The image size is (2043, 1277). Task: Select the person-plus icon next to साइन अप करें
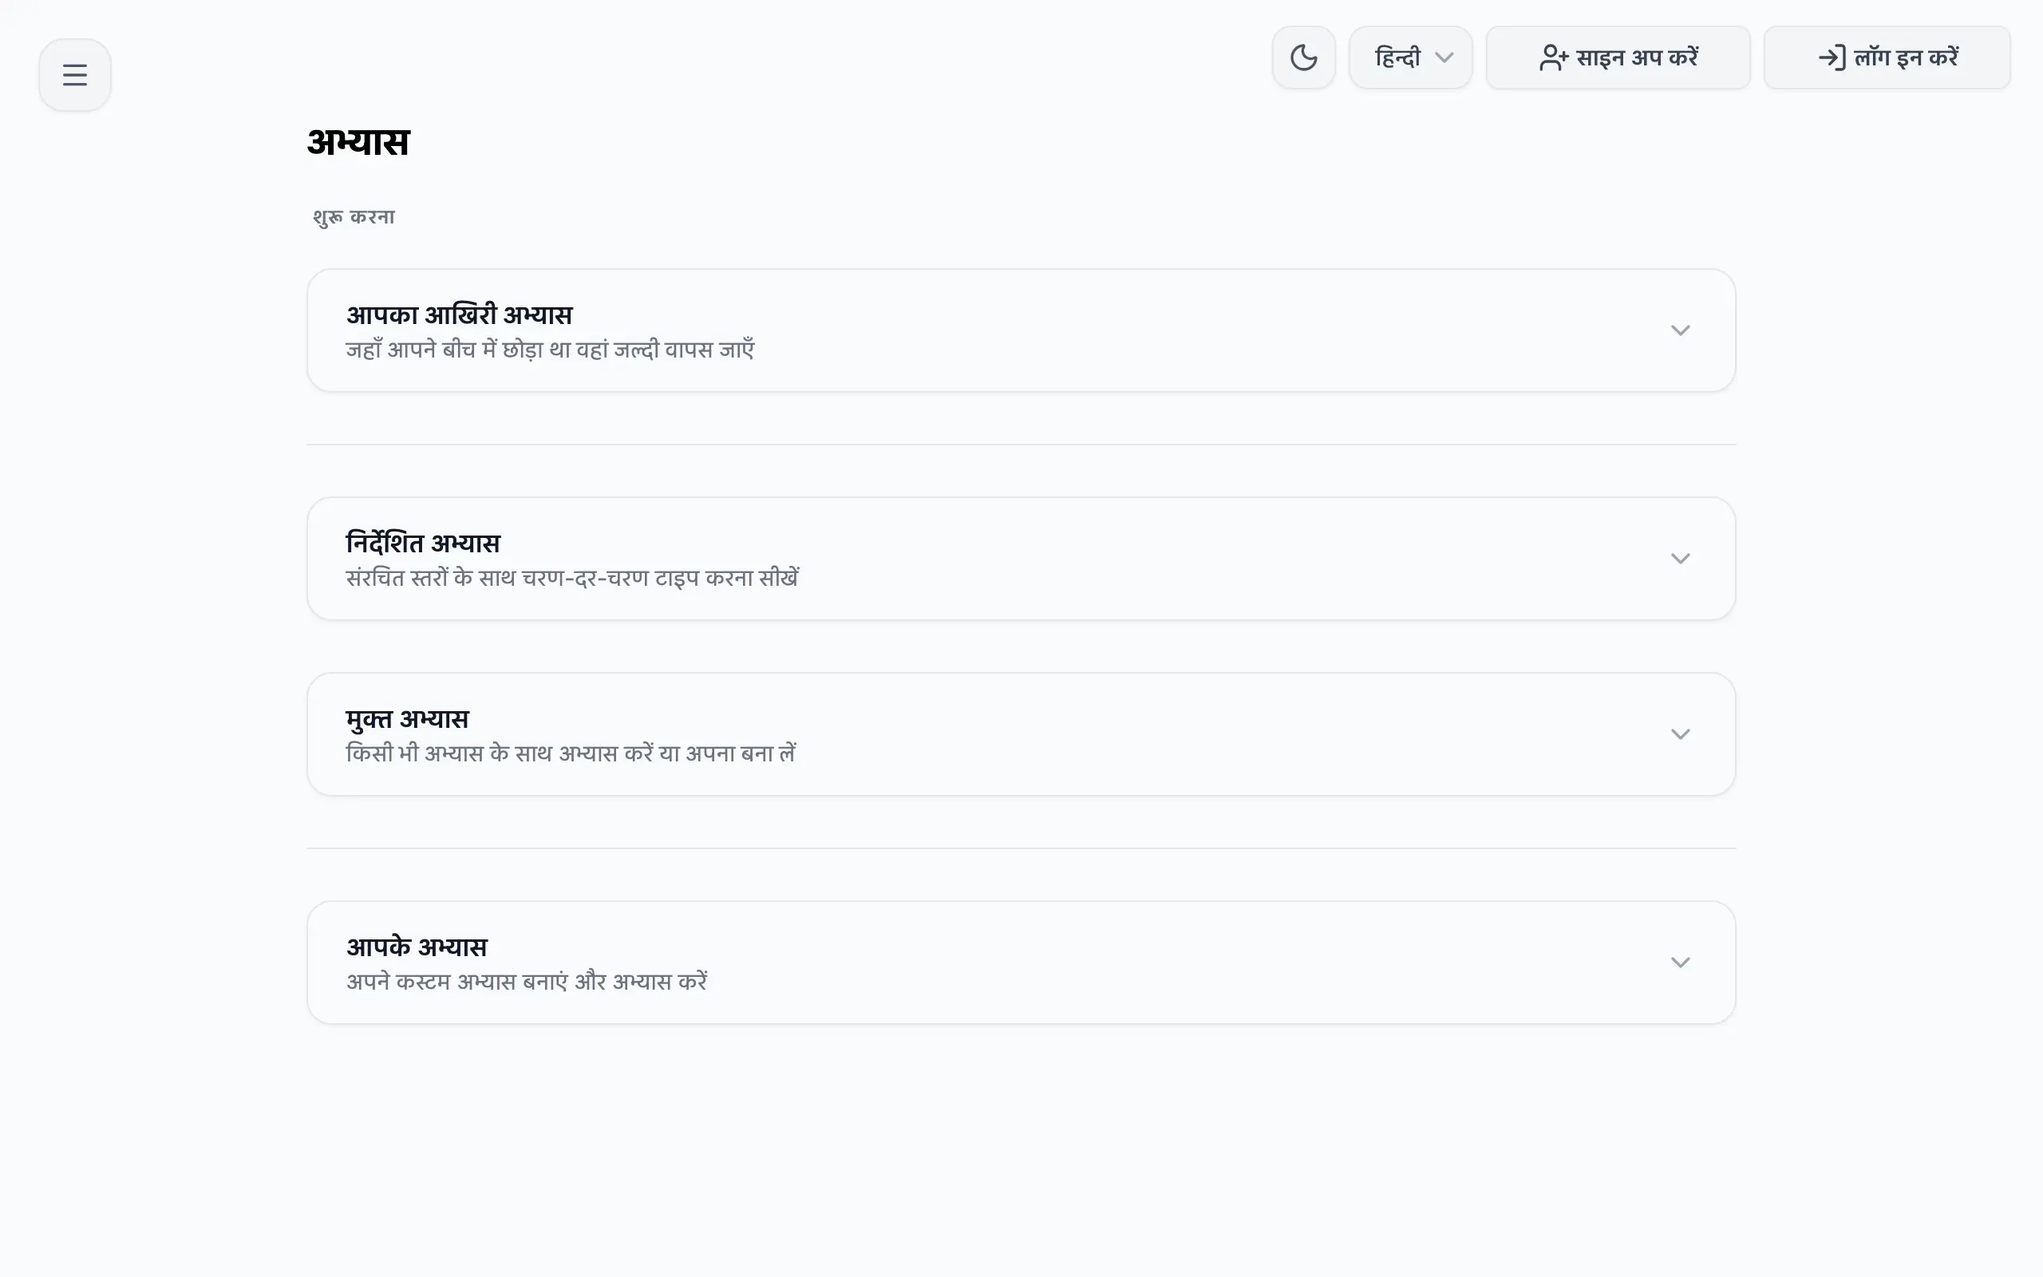coord(1553,57)
